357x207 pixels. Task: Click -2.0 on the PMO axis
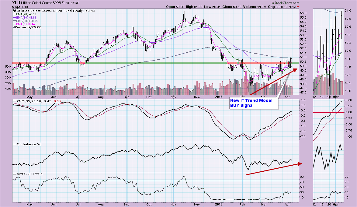(x=303, y=136)
